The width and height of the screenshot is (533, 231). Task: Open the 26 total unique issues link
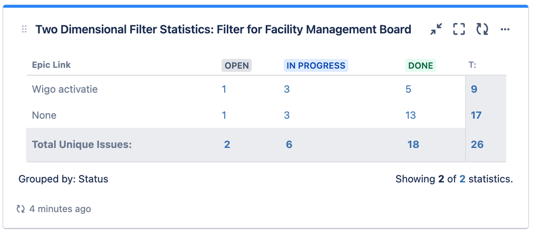coord(478,145)
